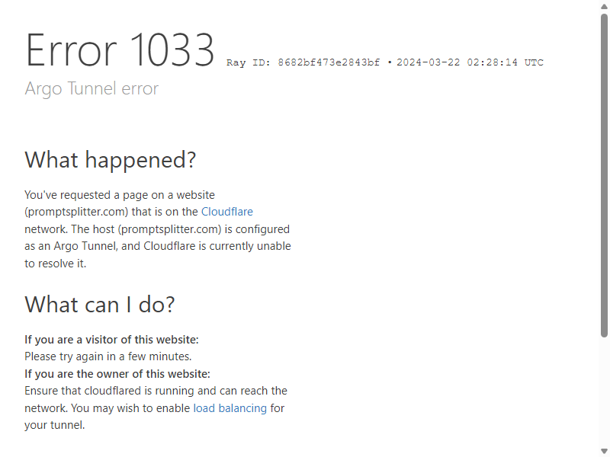This screenshot has width=610, height=457.
Task: Click the timestamp 2024-03-22 02:28:14 UTC
Action: tap(470, 62)
